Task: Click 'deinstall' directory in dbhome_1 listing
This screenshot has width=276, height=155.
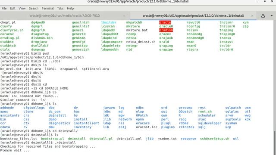Action: (x=57, y=115)
